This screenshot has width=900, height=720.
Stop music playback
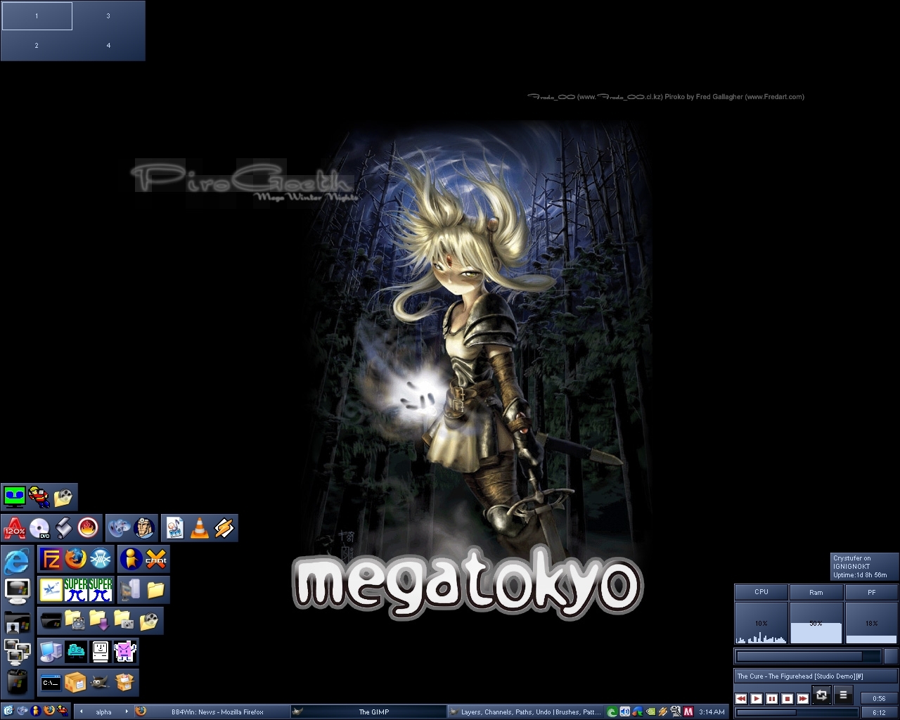click(x=787, y=698)
